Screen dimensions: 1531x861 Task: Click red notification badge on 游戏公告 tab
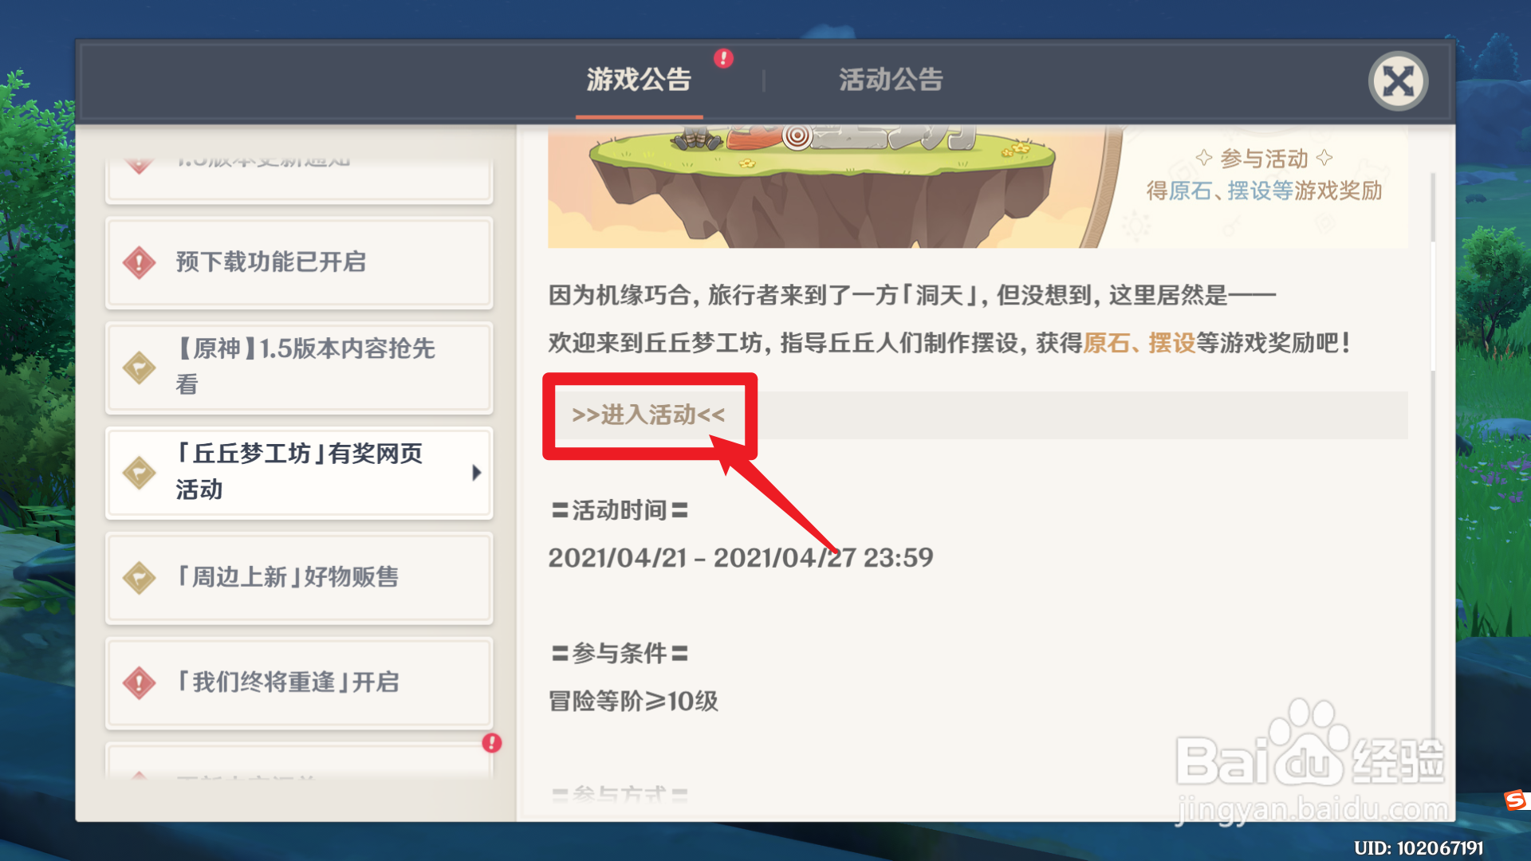click(723, 58)
